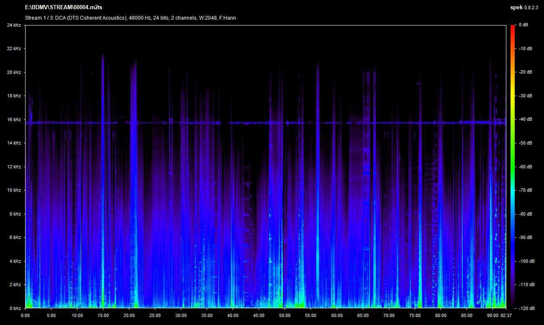Click the 45:00 time axis label

click(x=259, y=315)
